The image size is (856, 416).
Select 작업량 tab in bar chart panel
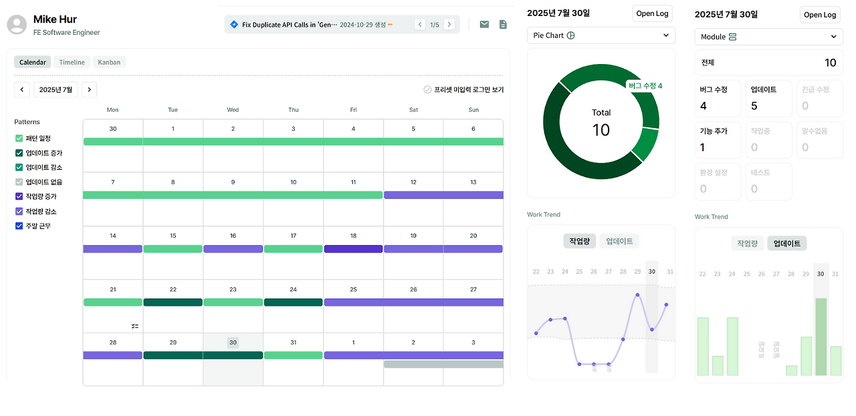[x=747, y=243]
